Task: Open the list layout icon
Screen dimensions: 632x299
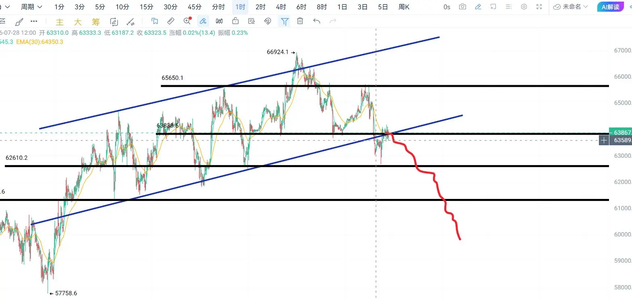Action: coord(508,7)
